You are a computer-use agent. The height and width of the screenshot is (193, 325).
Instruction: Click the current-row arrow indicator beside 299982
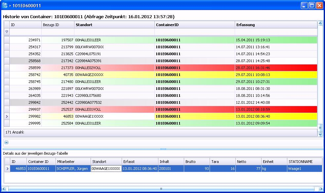7,116
